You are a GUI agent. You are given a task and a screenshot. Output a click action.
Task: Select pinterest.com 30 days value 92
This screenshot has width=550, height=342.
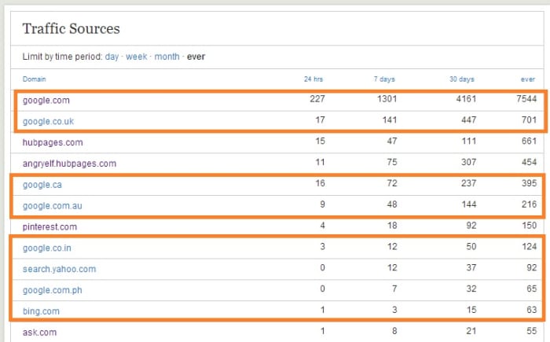471,226
